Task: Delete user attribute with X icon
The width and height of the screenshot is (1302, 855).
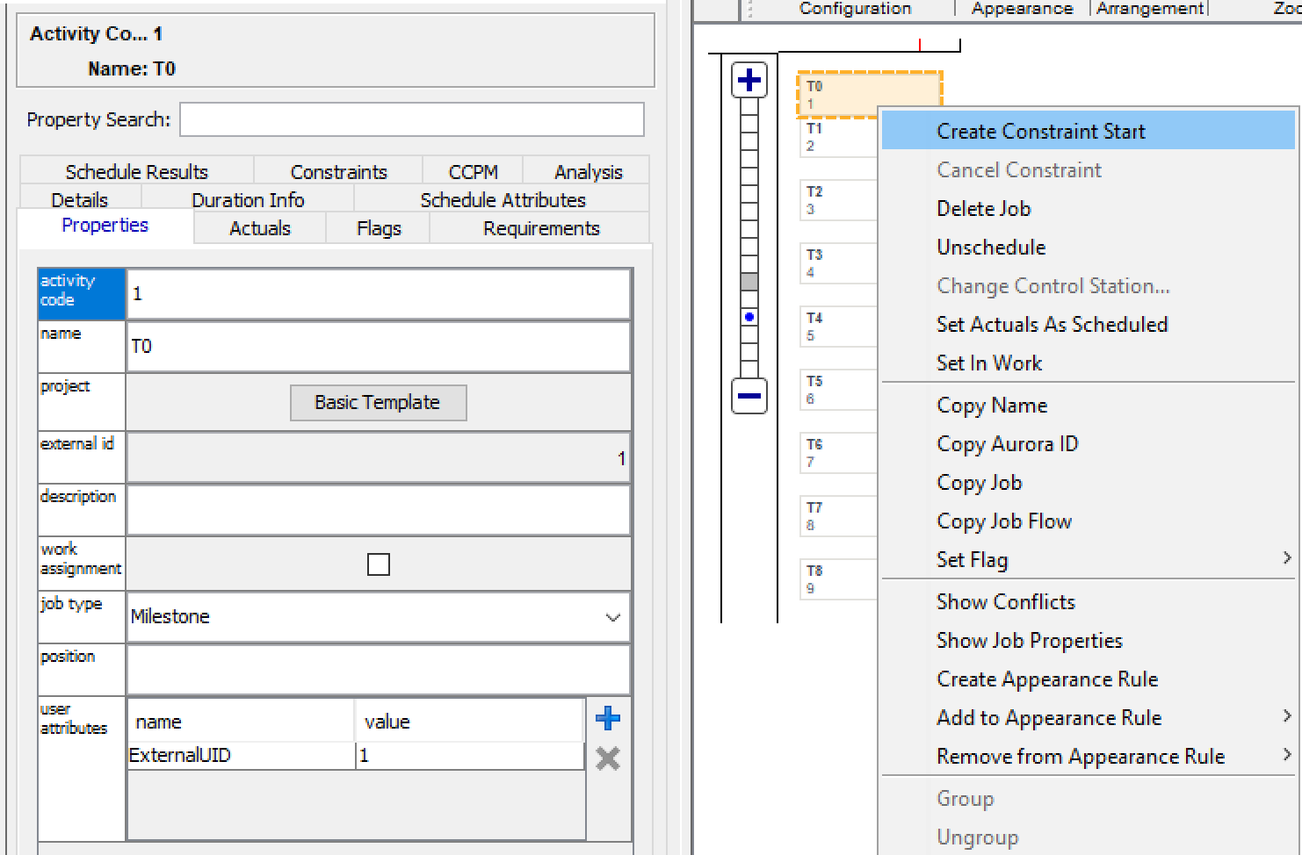Action: coord(607,758)
